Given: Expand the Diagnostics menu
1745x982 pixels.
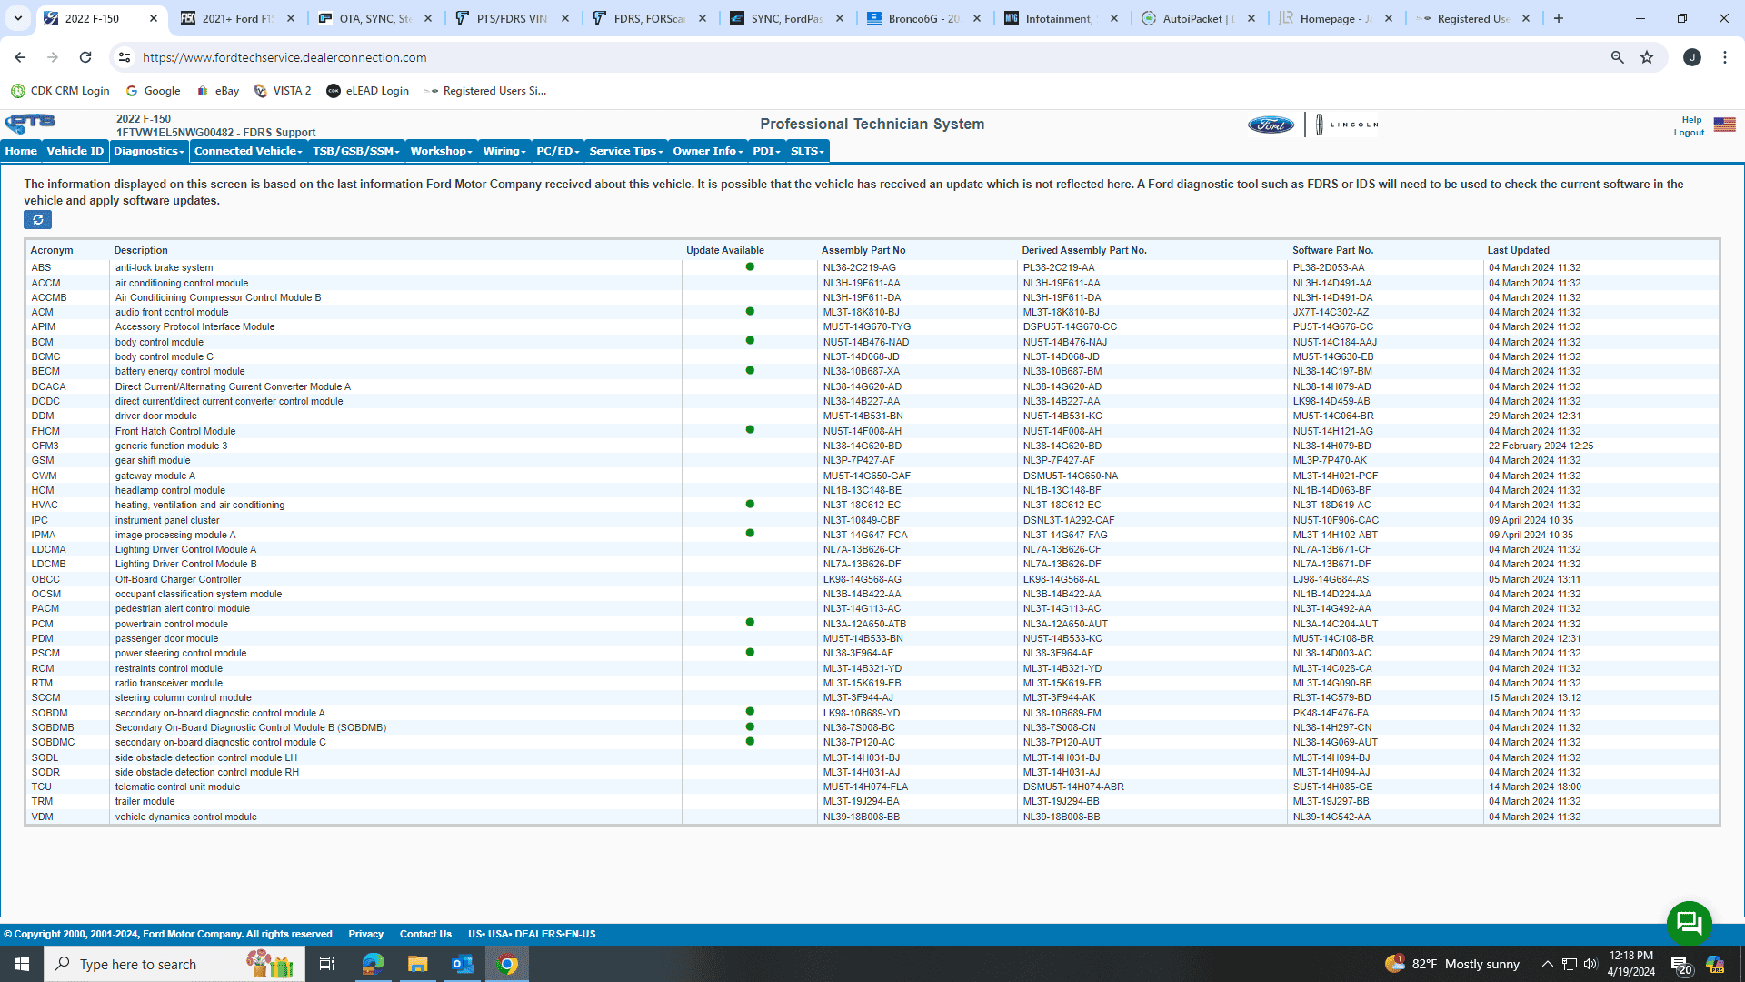Looking at the screenshot, I should pyautogui.click(x=149, y=151).
